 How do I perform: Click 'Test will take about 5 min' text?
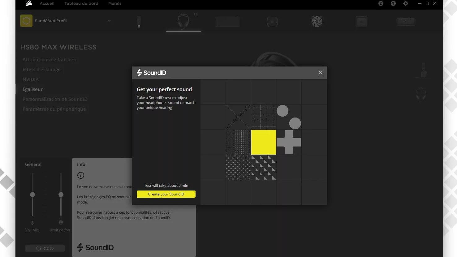pyautogui.click(x=166, y=186)
